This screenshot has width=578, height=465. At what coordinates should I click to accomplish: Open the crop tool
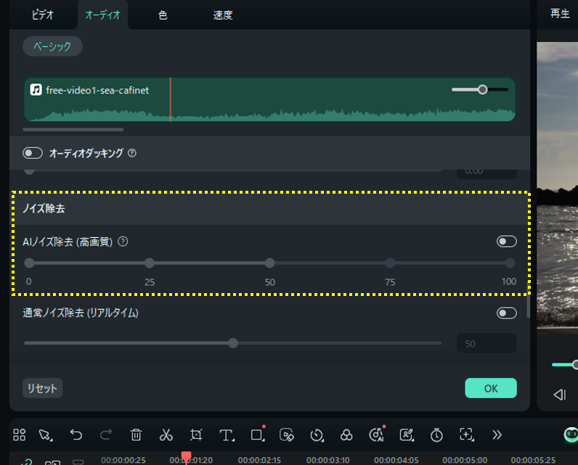pos(196,435)
